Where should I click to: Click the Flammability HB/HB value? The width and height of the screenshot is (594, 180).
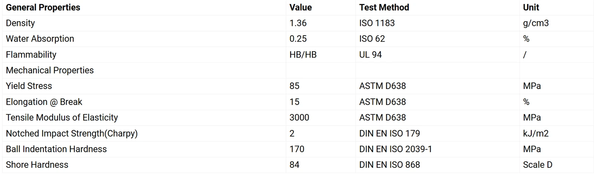point(303,55)
